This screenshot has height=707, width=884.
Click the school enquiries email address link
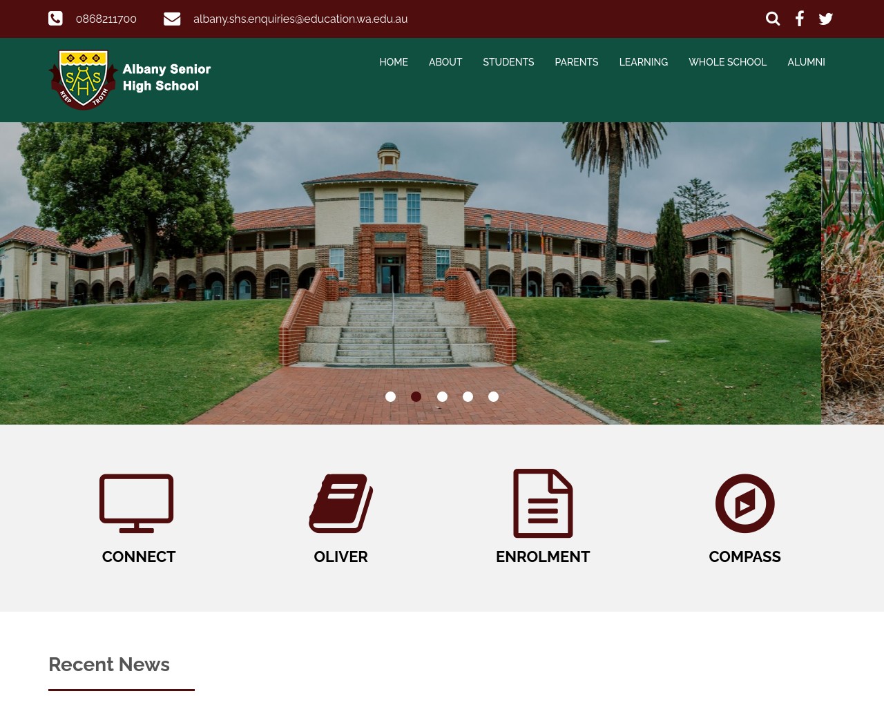[300, 19]
